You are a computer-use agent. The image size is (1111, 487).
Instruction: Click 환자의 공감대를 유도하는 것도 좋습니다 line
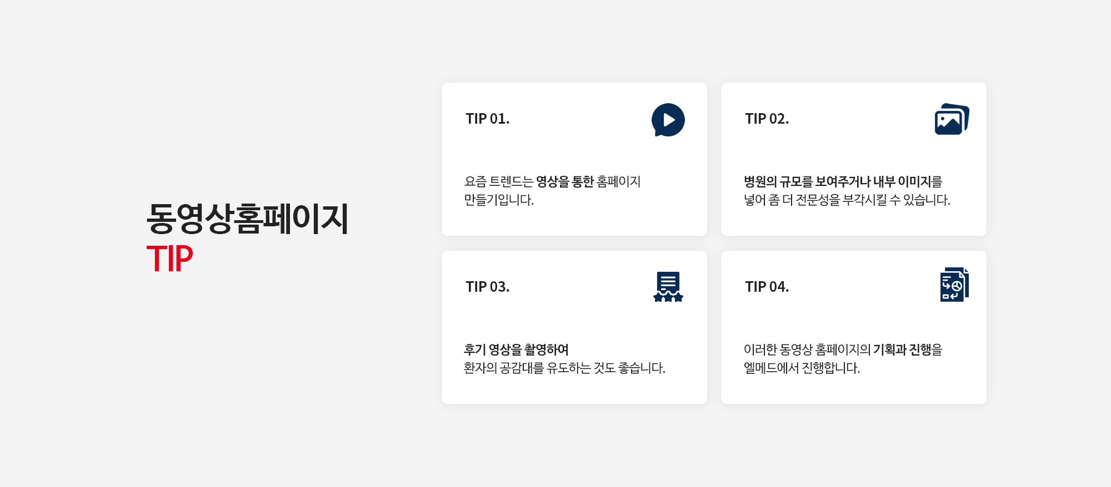tap(564, 368)
